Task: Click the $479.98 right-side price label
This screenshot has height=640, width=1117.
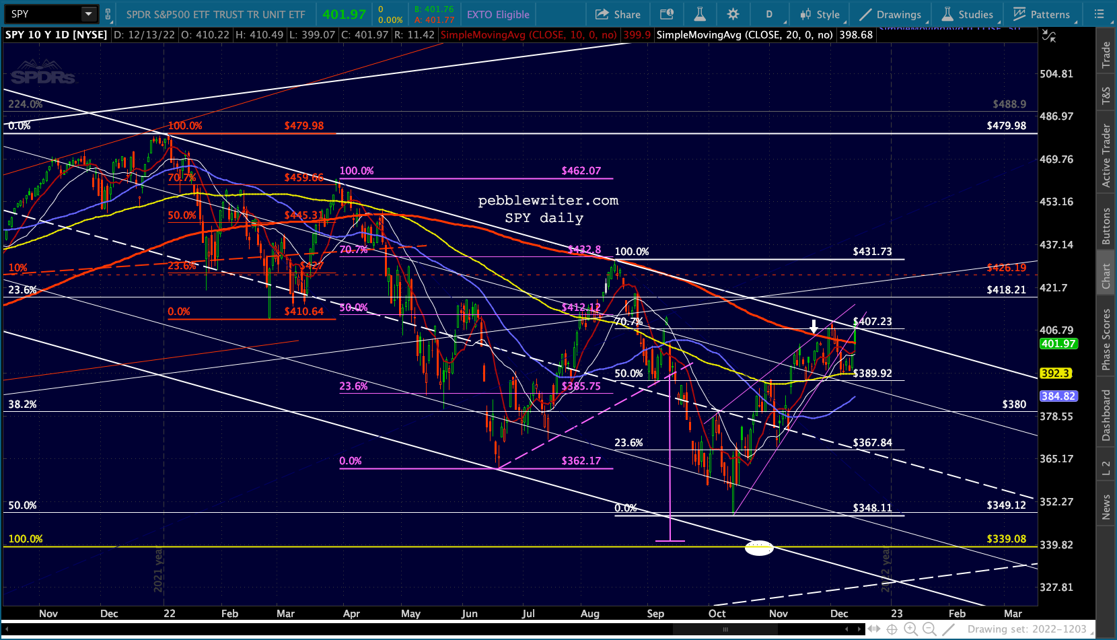Action: pyautogui.click(x=1007, y=126)
